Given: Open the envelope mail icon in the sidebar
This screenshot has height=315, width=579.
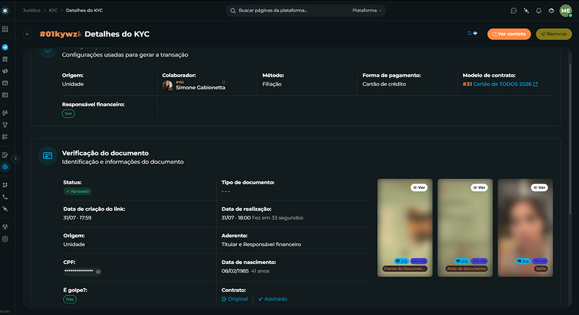Looking at the screenshot, I should pos(5,83).
